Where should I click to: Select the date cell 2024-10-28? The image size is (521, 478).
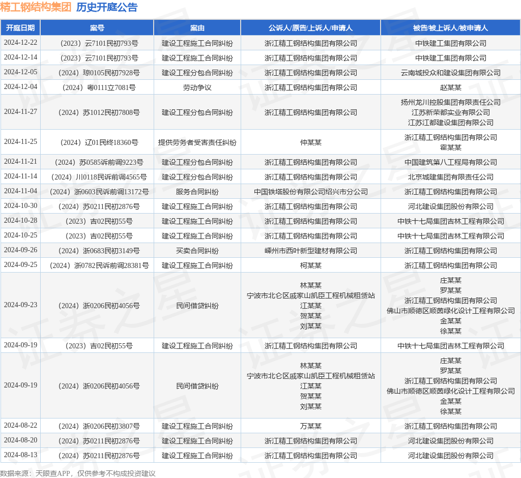(20, 221)
